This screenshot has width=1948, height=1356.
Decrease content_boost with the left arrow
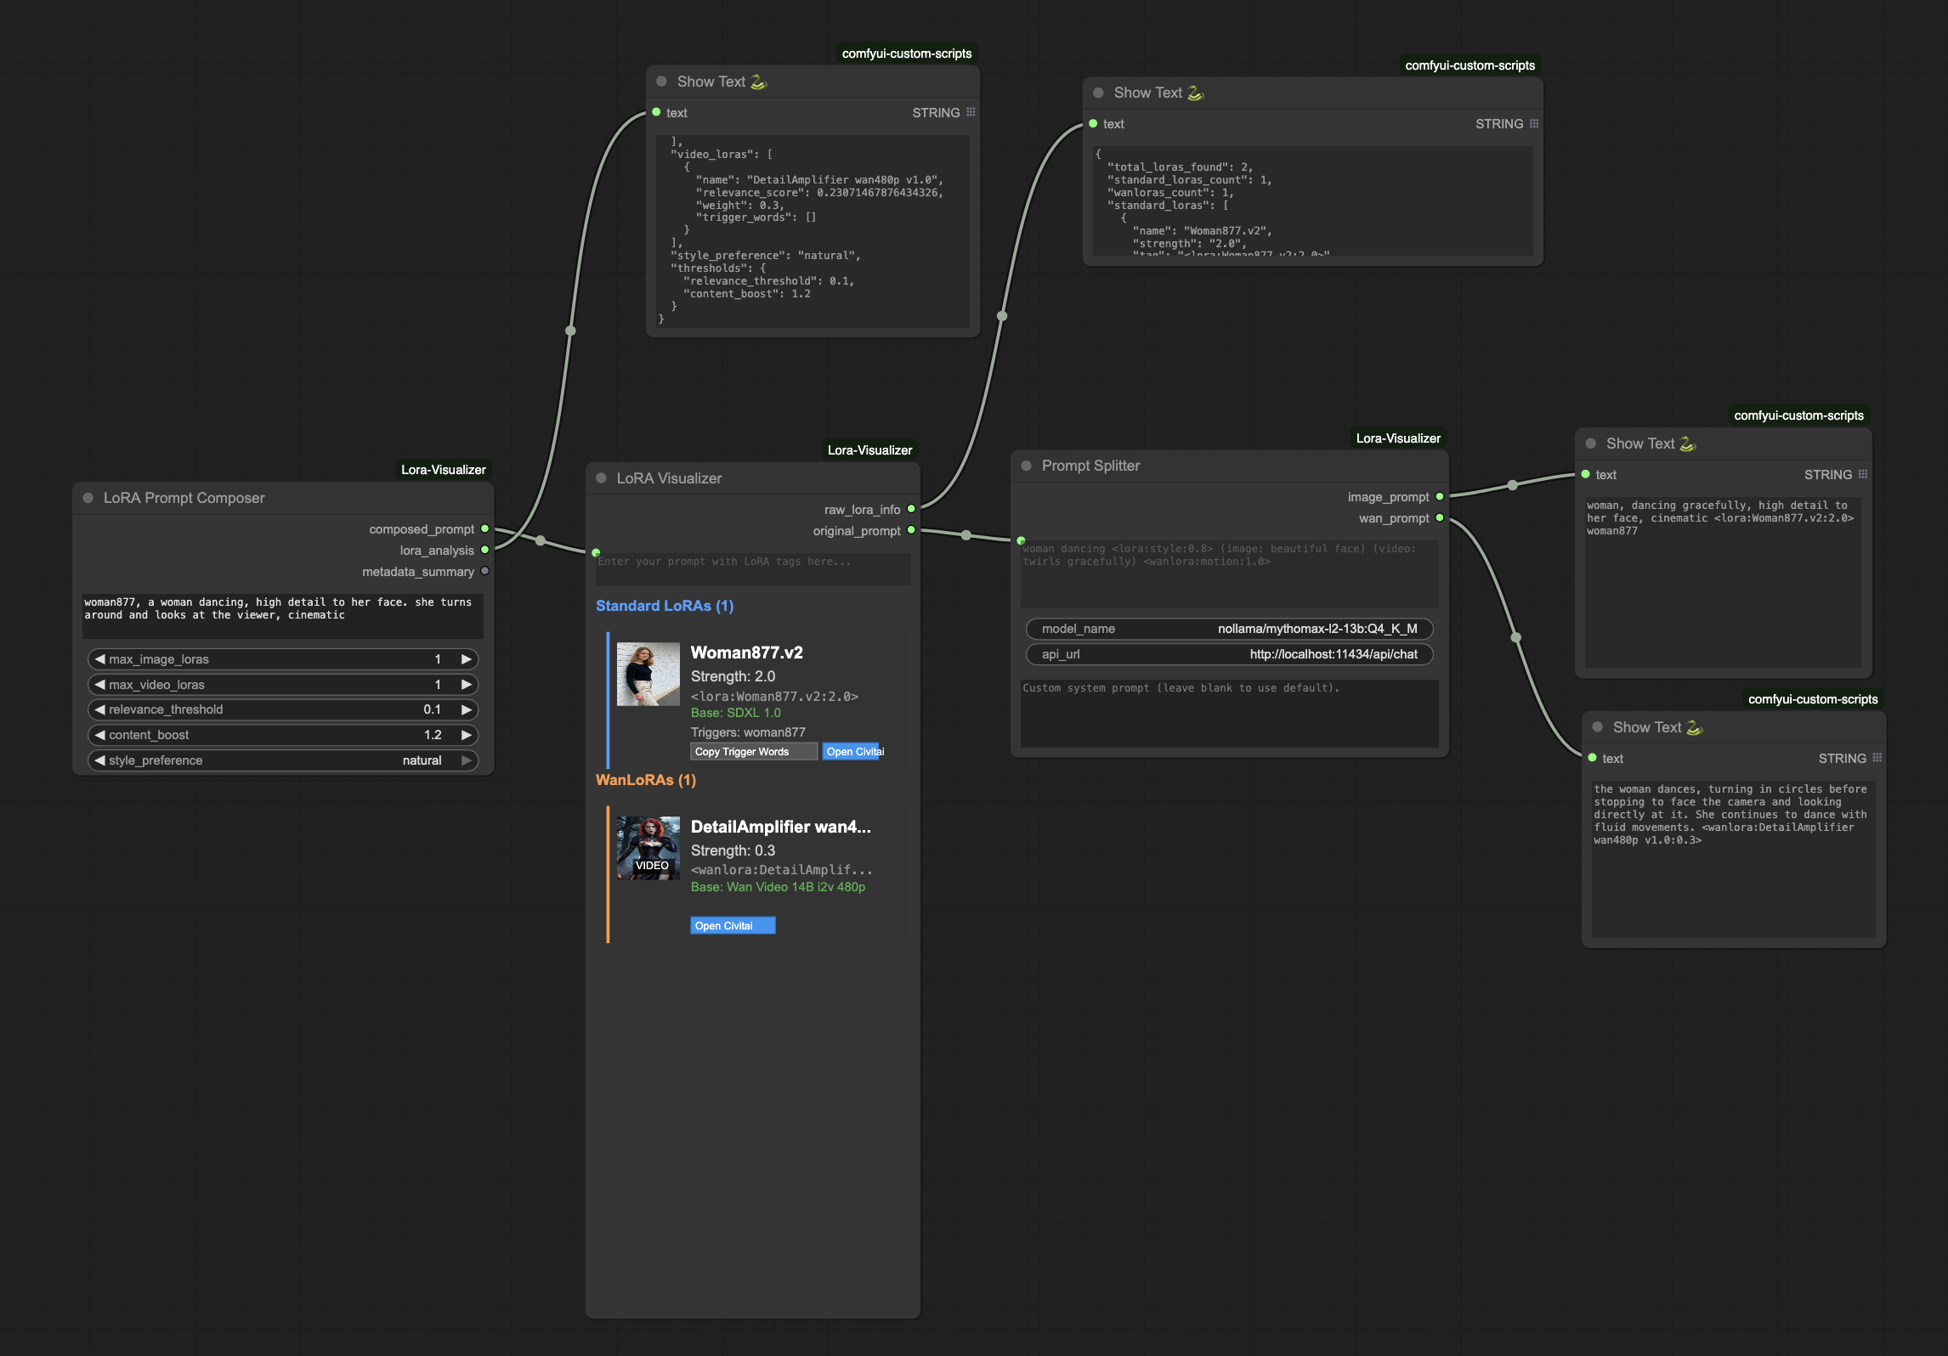click(100, 735)
